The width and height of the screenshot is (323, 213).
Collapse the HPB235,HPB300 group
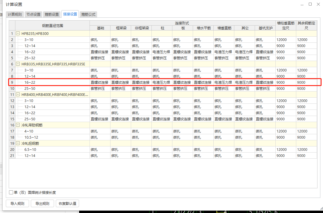(18, 33)
